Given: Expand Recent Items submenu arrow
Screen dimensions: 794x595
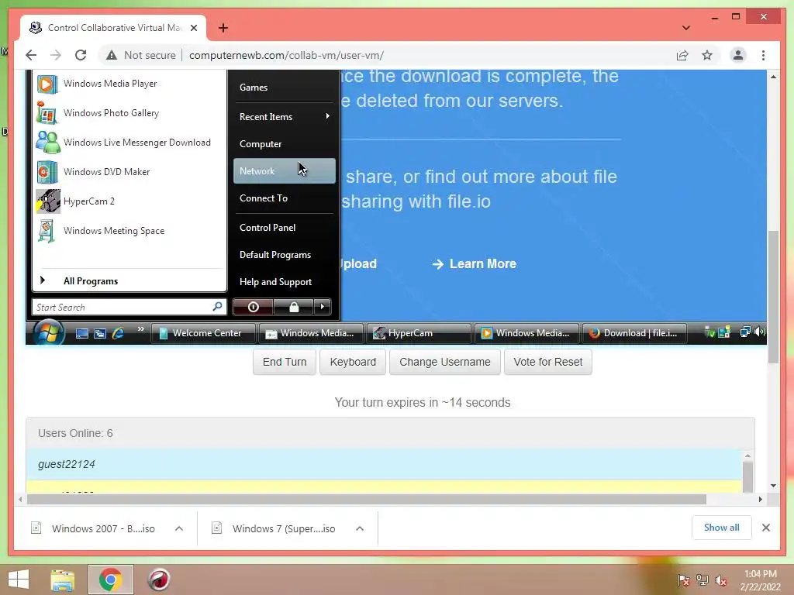Looking at the screenshot, I should [x=328, y=116].
